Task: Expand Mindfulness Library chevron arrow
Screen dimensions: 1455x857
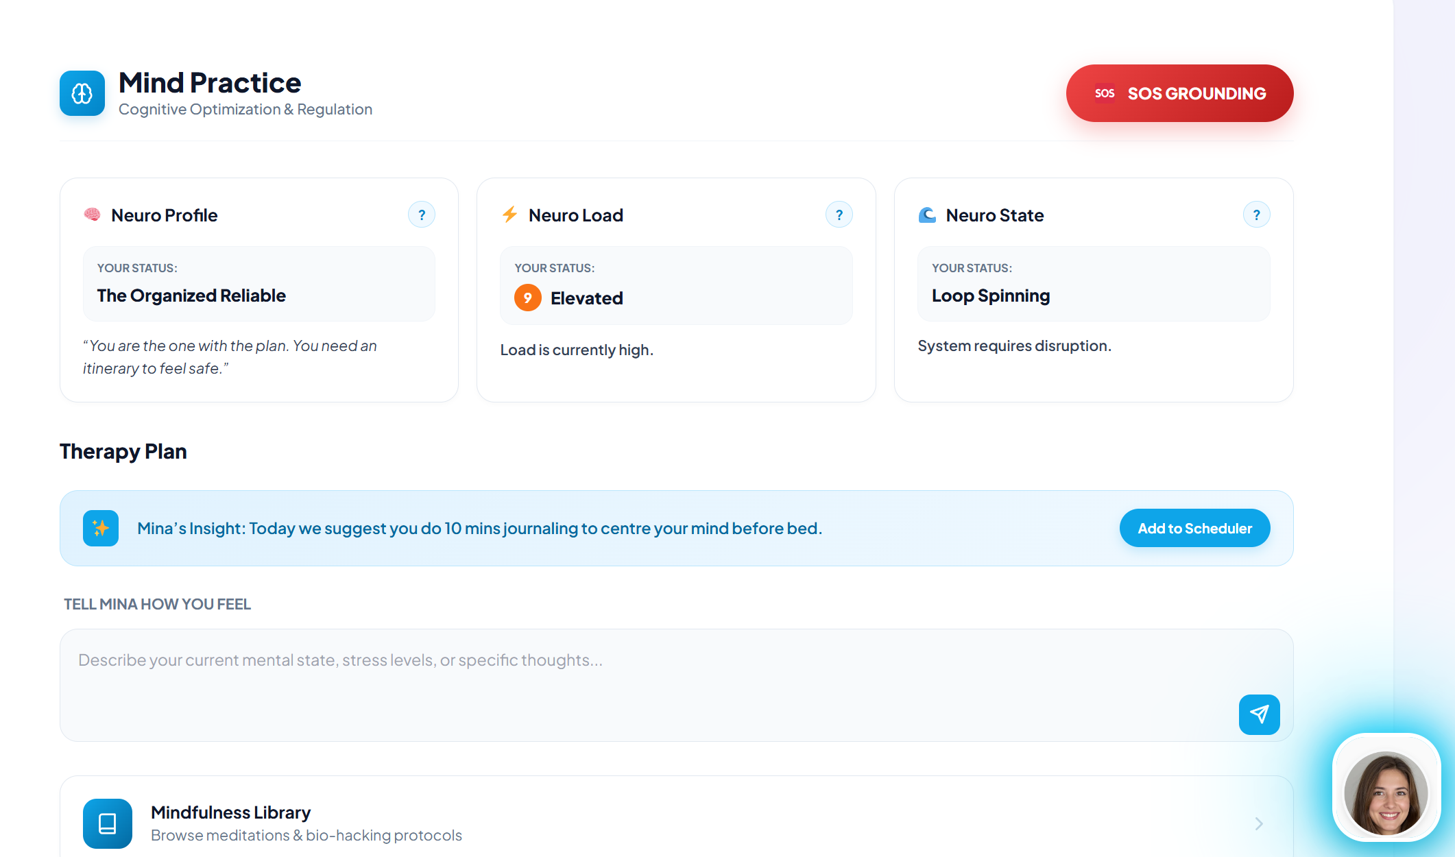Action: coord(1258,823)
